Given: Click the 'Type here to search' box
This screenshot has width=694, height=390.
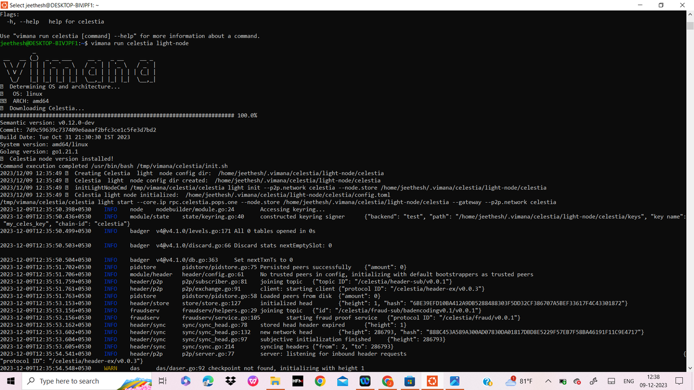Looking at the screenshot, I should click(87, 381).
